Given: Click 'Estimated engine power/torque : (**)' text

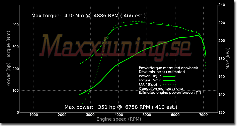Looking at the screenshot, I should (x=170, y=93).
